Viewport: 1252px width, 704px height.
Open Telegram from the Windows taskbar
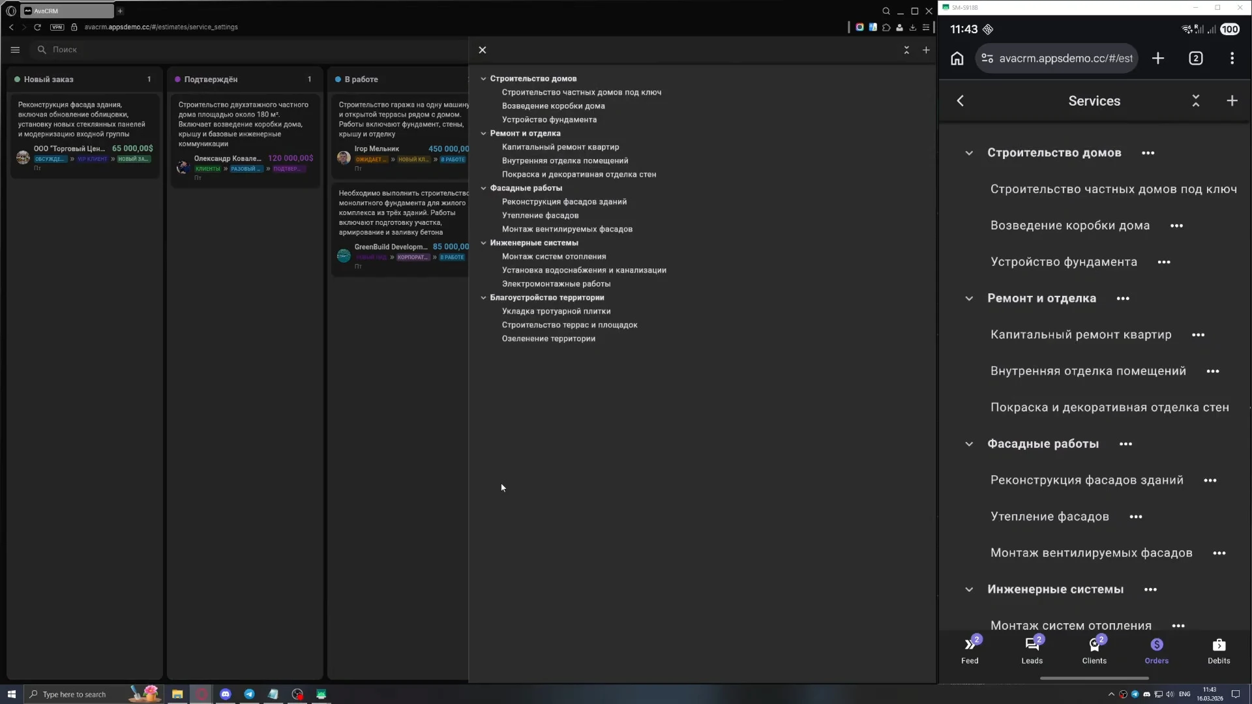pos(249,694)
